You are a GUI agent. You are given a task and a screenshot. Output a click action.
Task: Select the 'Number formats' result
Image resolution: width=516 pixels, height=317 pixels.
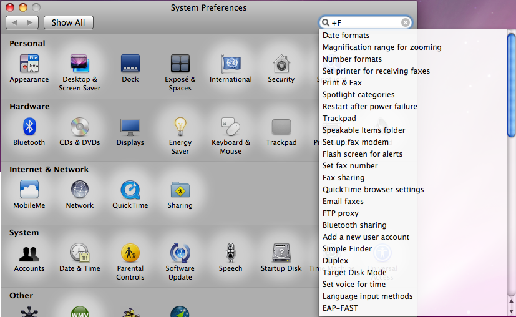[x=352, y=59]
